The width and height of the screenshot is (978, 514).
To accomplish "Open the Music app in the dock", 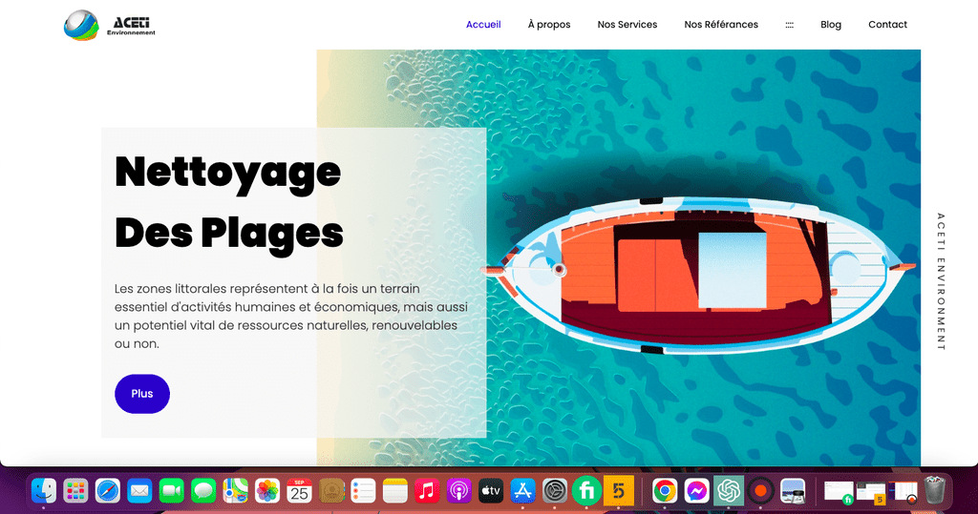I will [427, 491].
